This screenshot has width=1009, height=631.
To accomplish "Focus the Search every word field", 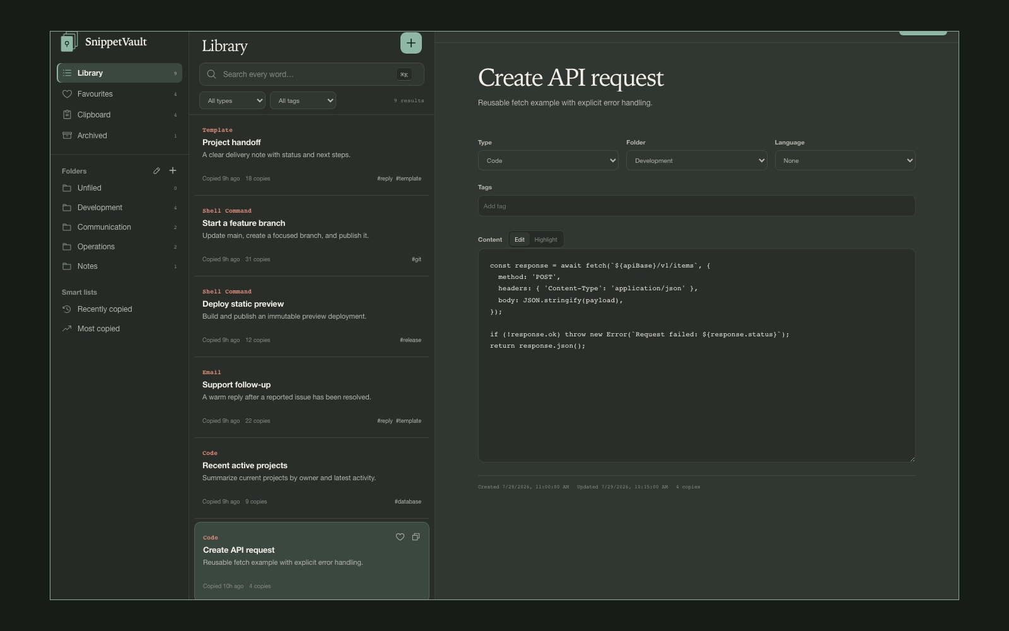I will point(312,74).
